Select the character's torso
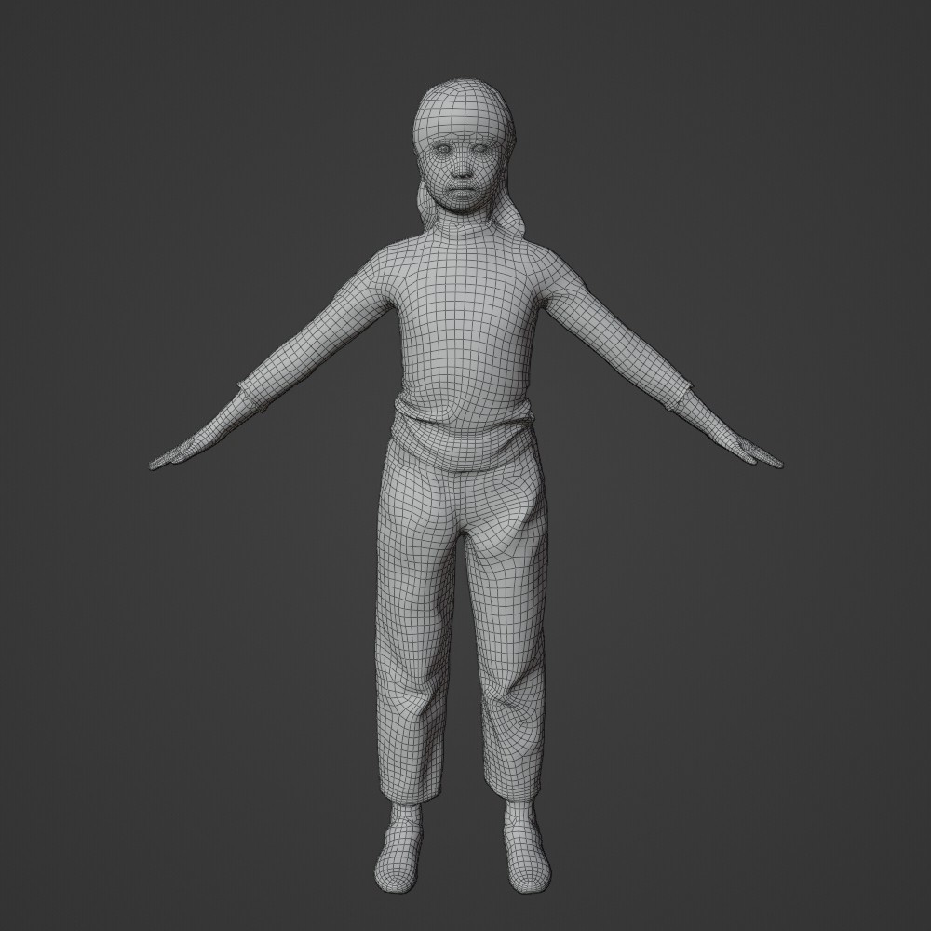 (x=461, y=344)
